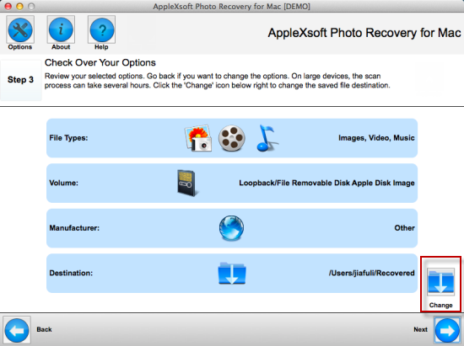The image size is (464, 346).
Task: Click the 'Manufacturer:' label
Action: coord(74,228)
